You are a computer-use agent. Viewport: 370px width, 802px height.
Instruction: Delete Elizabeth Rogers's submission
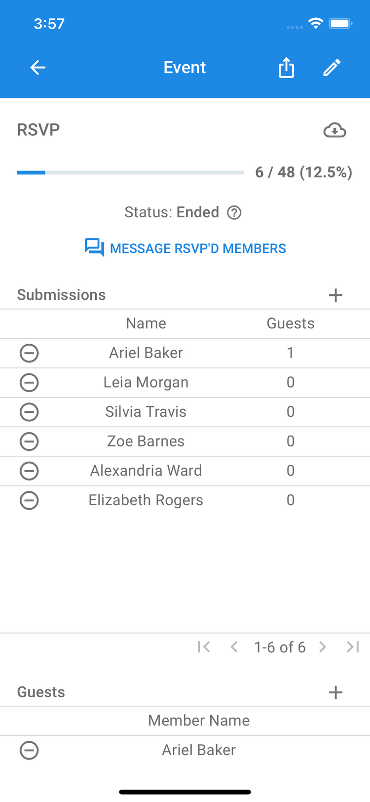point(29,500)
